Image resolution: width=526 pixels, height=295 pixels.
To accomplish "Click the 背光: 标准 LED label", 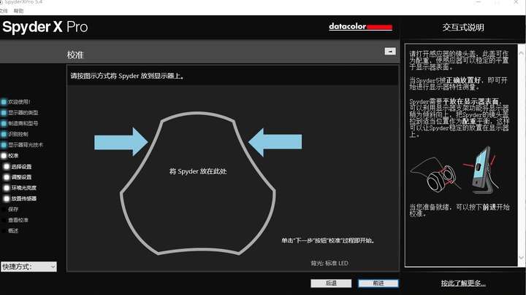I will click(x=329, y=263).
